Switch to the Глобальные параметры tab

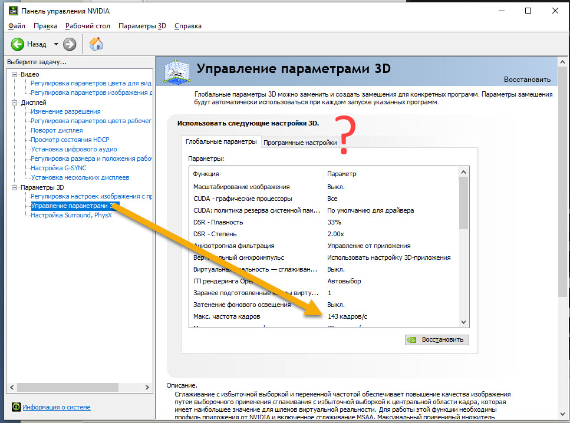coord(221,141)
